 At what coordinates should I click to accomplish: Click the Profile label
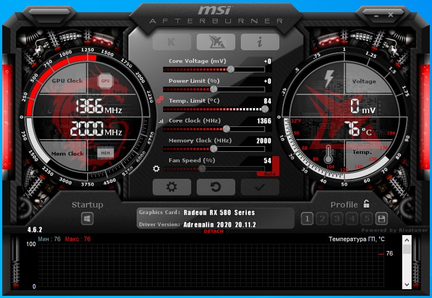click(x=344, y=205)
